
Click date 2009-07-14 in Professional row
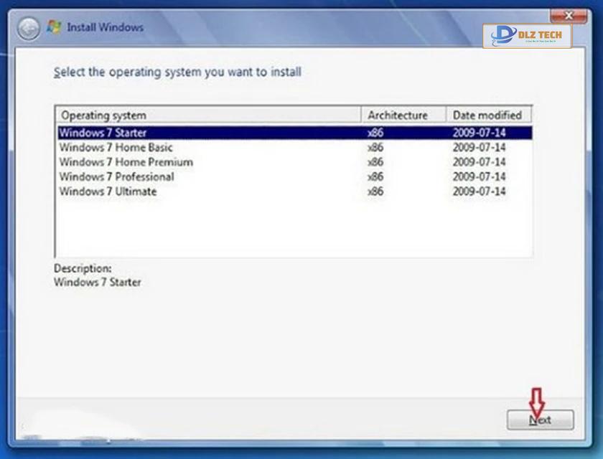point(479,176)
